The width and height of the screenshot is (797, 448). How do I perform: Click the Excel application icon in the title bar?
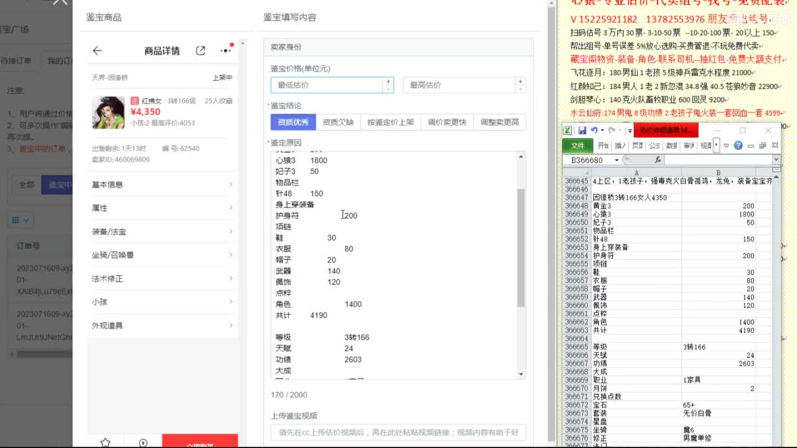click(567, 130)
